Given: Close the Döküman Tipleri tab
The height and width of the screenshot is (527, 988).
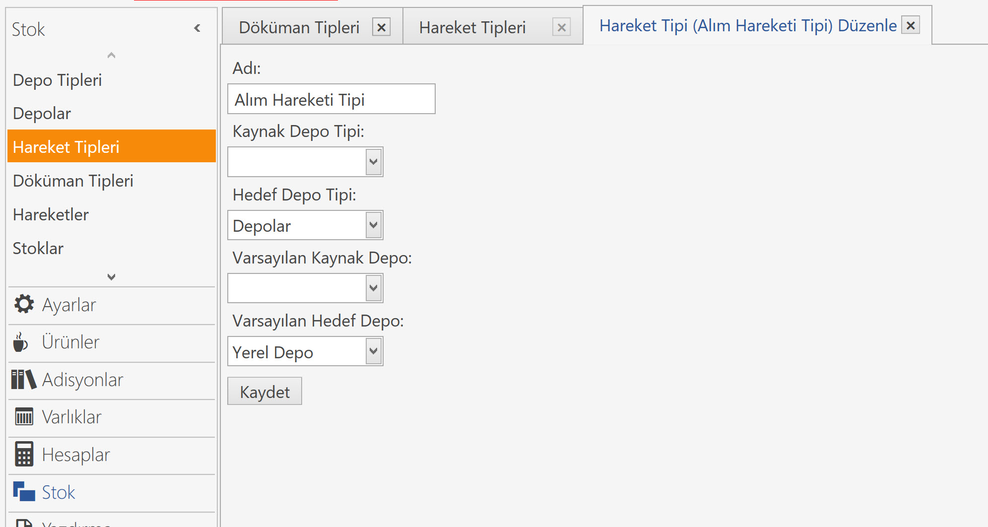Looking at the screenshot, I should [381, 27].
